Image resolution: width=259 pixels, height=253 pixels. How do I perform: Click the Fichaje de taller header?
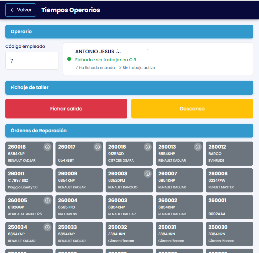(x=129, y=88)
